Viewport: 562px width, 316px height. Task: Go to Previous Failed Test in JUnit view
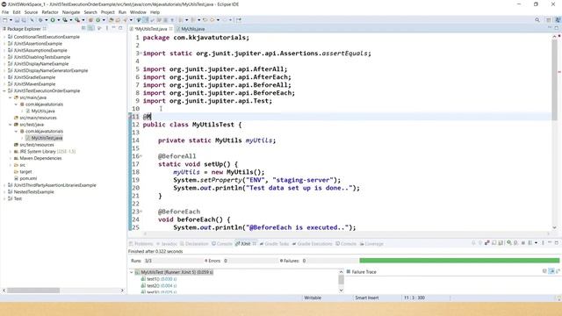480,242
